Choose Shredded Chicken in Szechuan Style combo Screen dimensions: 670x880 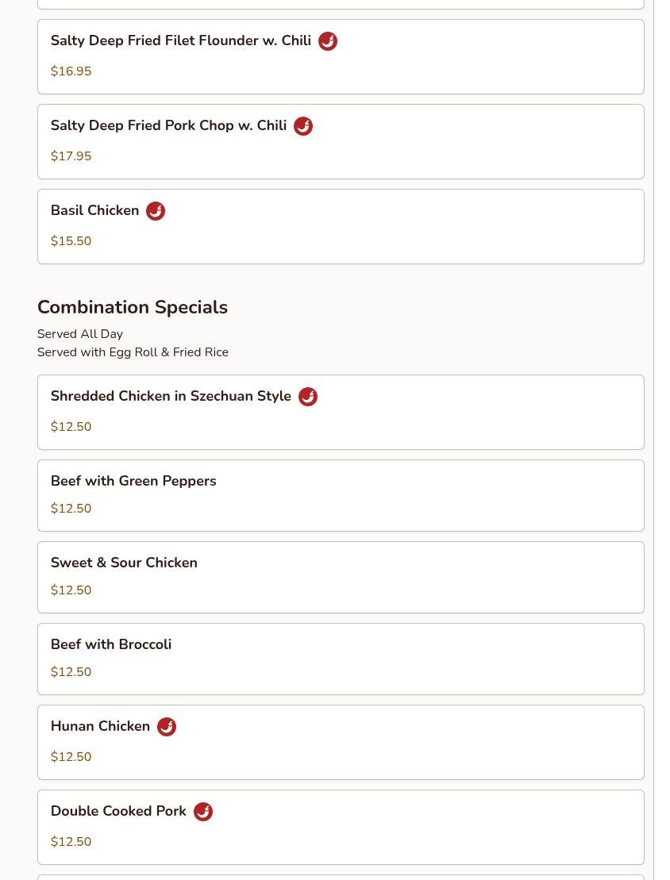click(171, 397)
